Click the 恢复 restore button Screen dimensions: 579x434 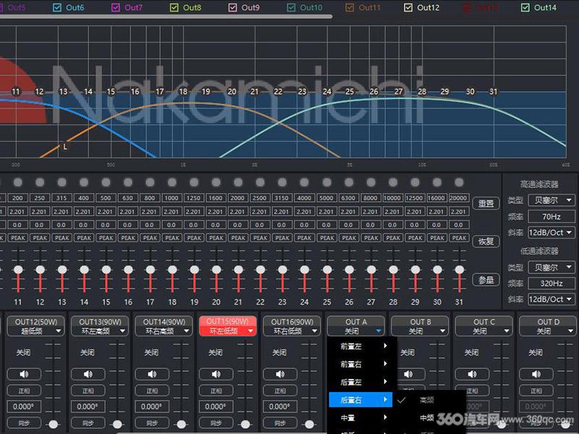(x=486, y=242)
